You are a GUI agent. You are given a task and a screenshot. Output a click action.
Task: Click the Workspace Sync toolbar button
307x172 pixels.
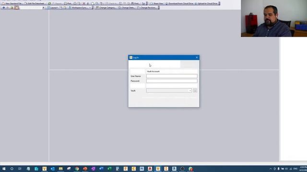pyautogui.click(x=78, y=8)
